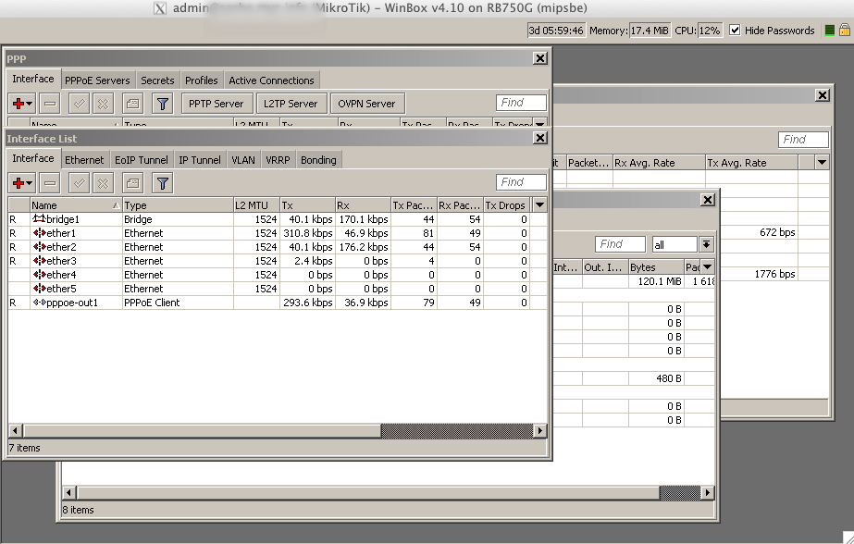Toggle Hide Passwords checkbox

tap(735, 30)
